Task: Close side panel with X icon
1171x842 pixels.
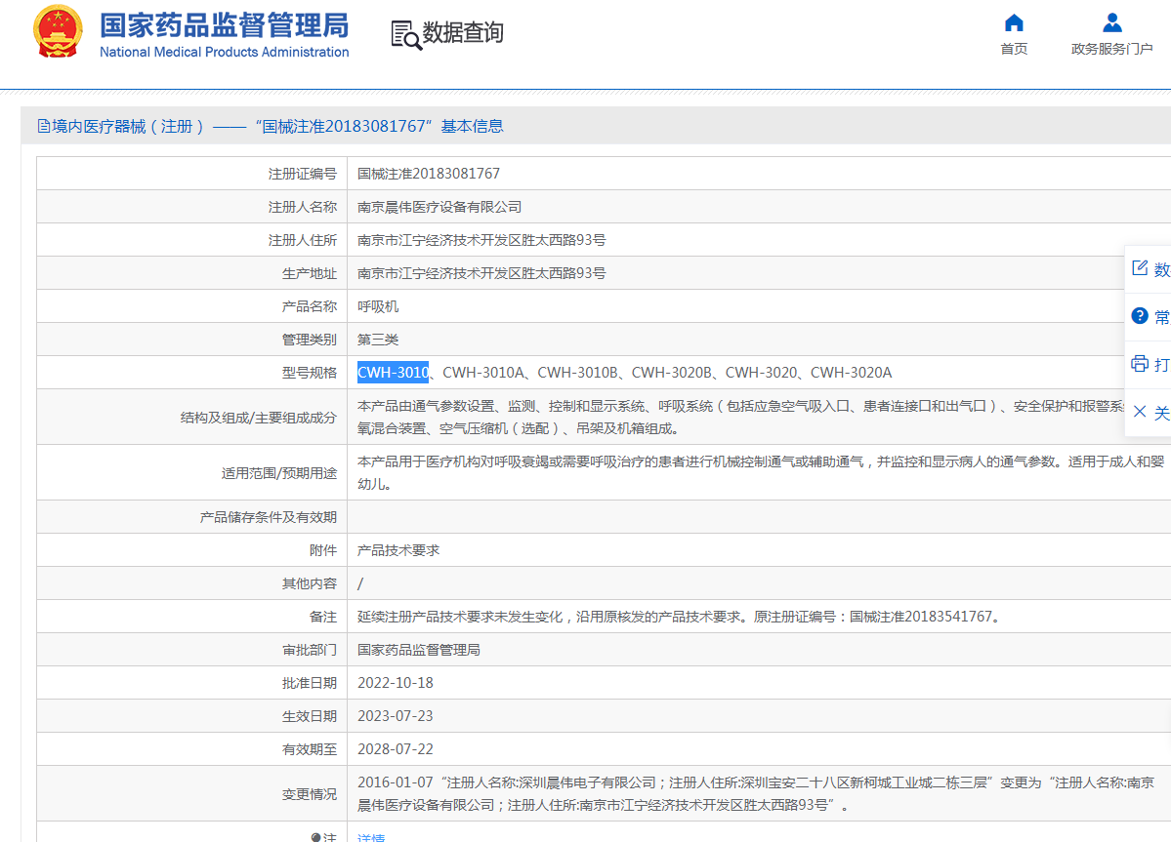Action: [x=1140, y=412]
